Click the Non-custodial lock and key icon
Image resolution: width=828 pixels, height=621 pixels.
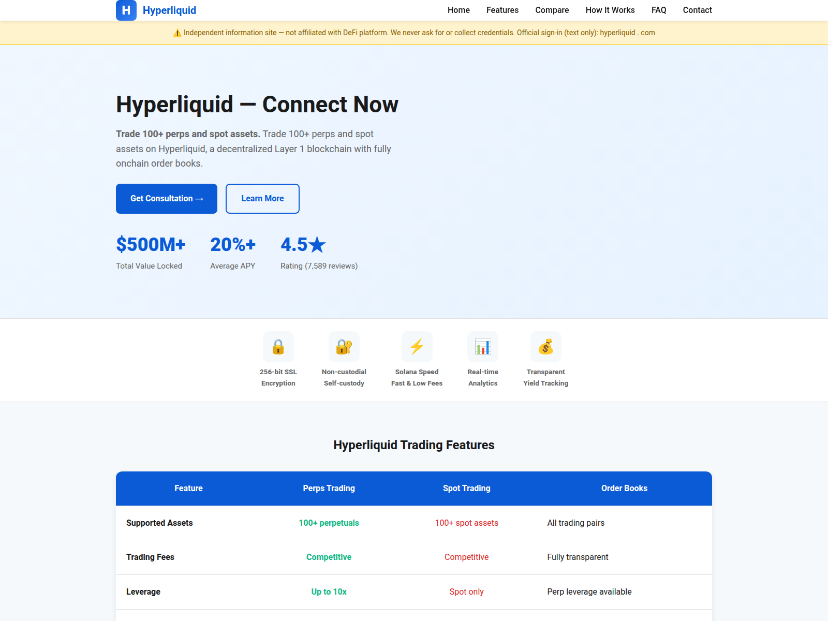coord(344,347)
